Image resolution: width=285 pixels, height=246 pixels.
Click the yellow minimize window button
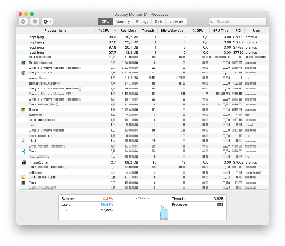[x=26, y=14]
